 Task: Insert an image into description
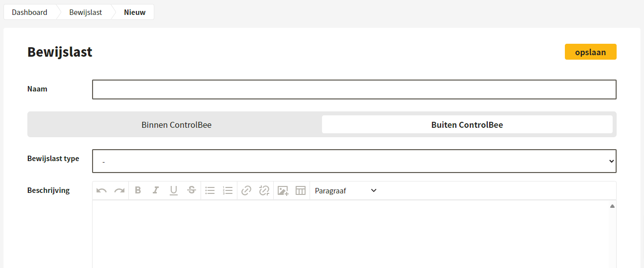tap(283, 190)
